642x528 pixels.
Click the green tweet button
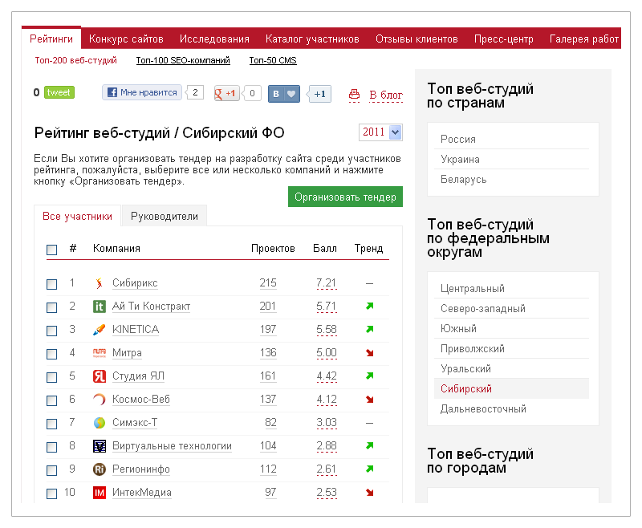[59, 92]
